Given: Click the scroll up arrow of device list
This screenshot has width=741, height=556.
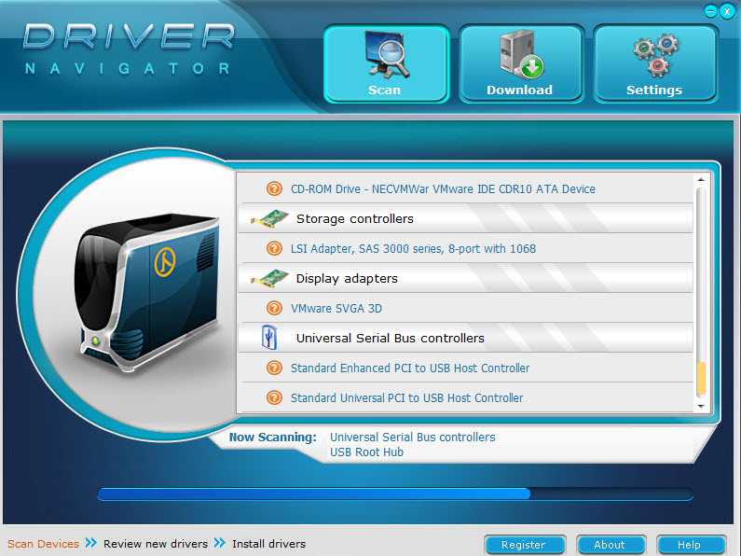Looking at the screenshot, I should (x=701, y=180).
